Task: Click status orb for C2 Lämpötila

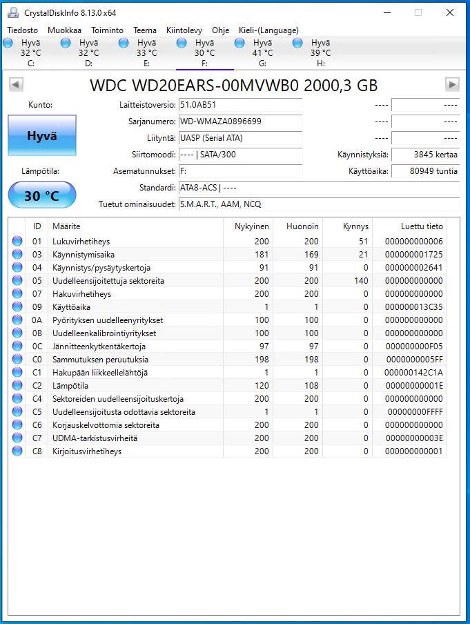Action: (x=17, y=385)
